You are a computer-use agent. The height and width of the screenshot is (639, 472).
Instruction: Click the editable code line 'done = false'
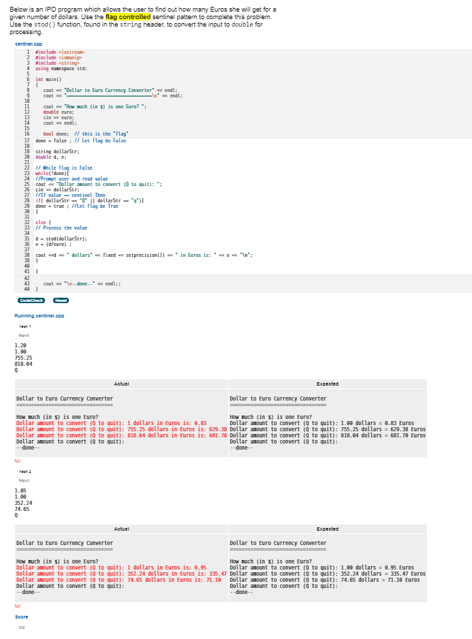pos(80,140)
